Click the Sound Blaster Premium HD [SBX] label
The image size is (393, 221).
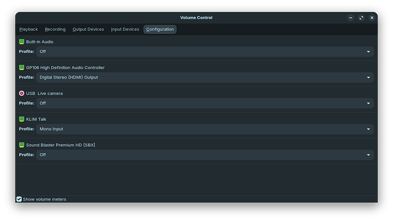coord(60,145)
